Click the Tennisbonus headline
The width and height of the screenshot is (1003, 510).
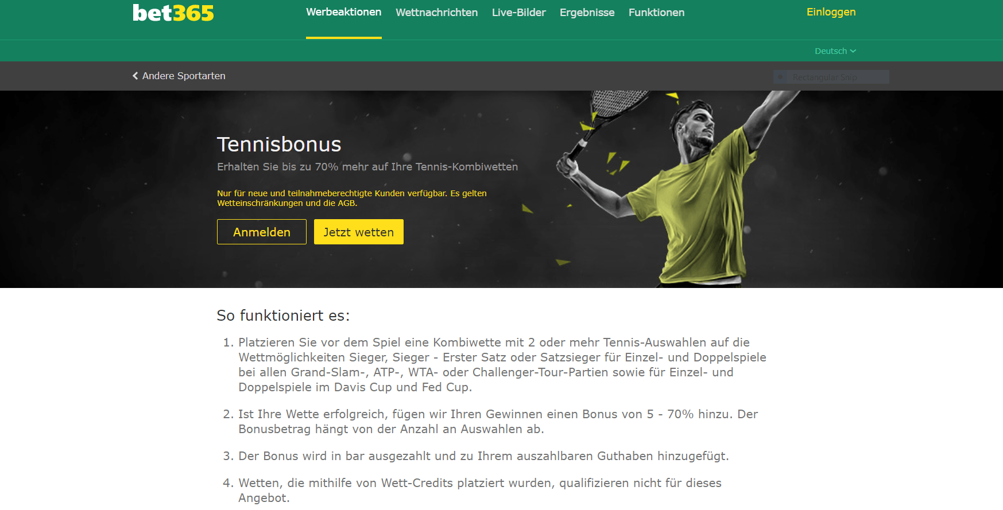click(279, 145)
